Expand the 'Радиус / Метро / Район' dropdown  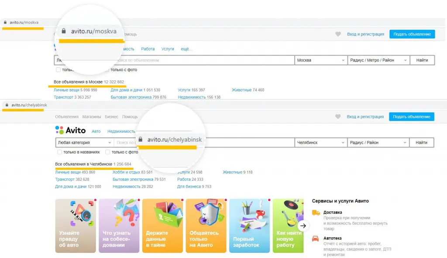tap(378, 60)
